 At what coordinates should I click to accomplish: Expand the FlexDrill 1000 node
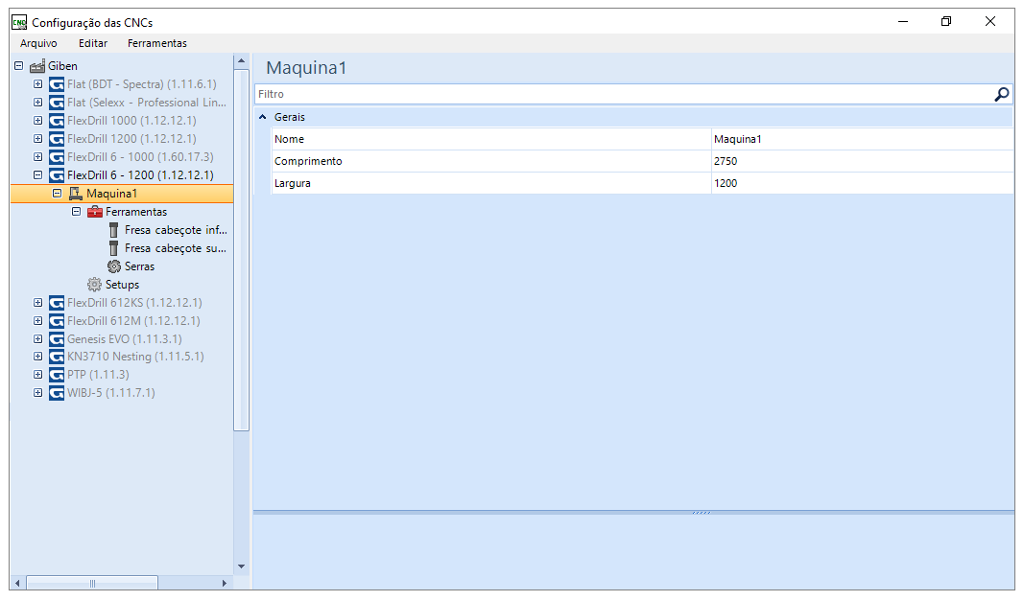(37, 121)
